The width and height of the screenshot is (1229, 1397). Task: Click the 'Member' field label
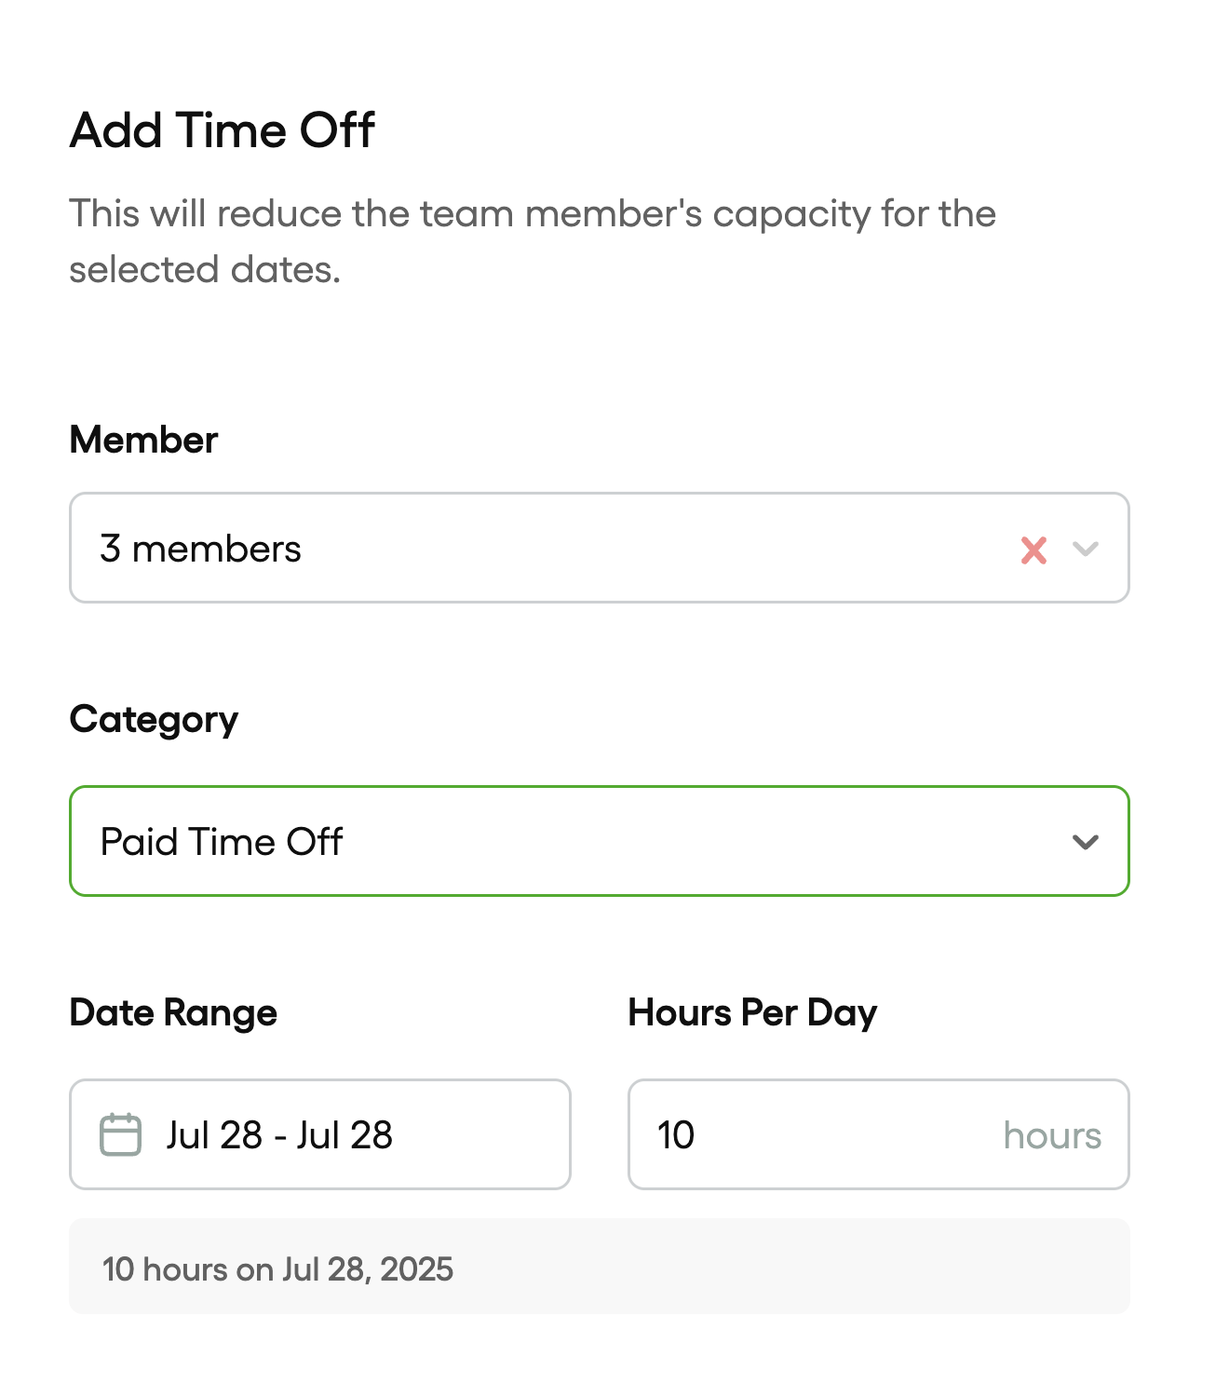[x=143, y=440]
